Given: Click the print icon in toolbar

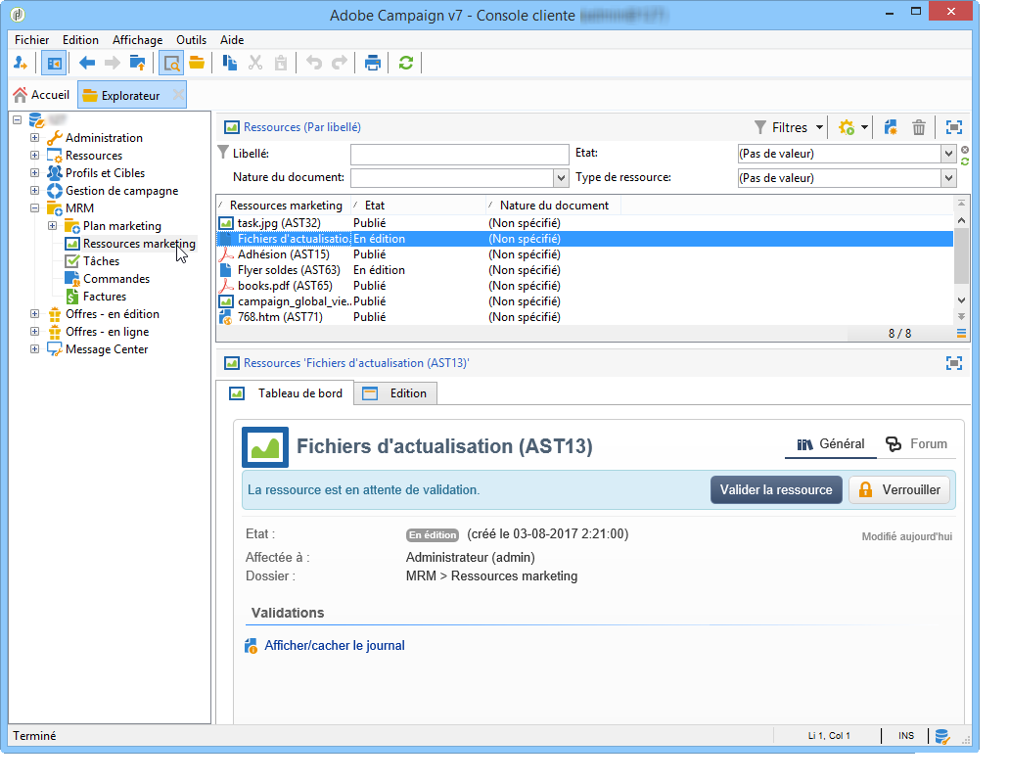Looking at the screenshot, I should pos(372,63).
